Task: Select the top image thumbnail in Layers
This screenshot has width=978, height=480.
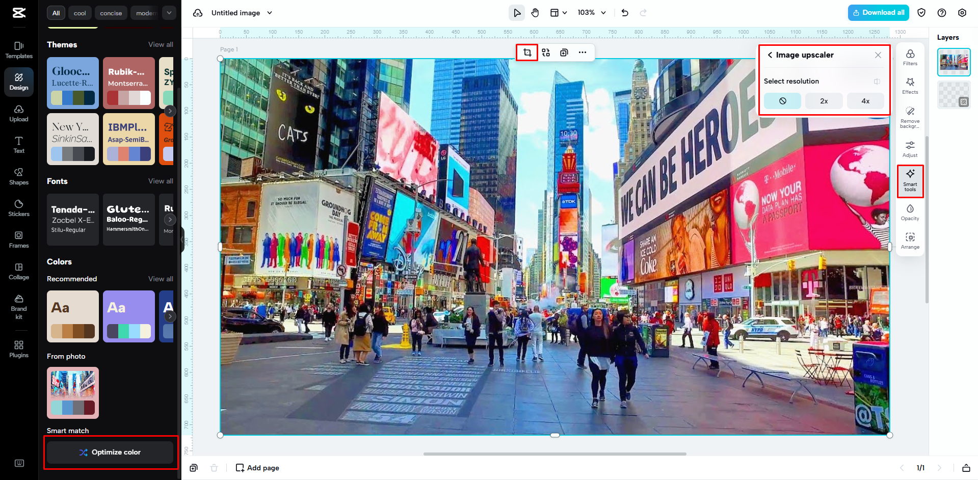Action: click(x=954, y=62)
